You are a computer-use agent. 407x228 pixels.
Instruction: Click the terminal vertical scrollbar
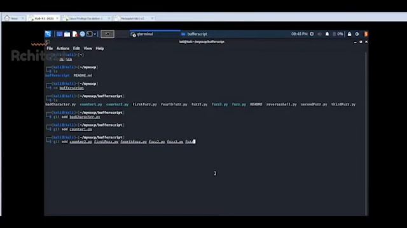[366, 133]
